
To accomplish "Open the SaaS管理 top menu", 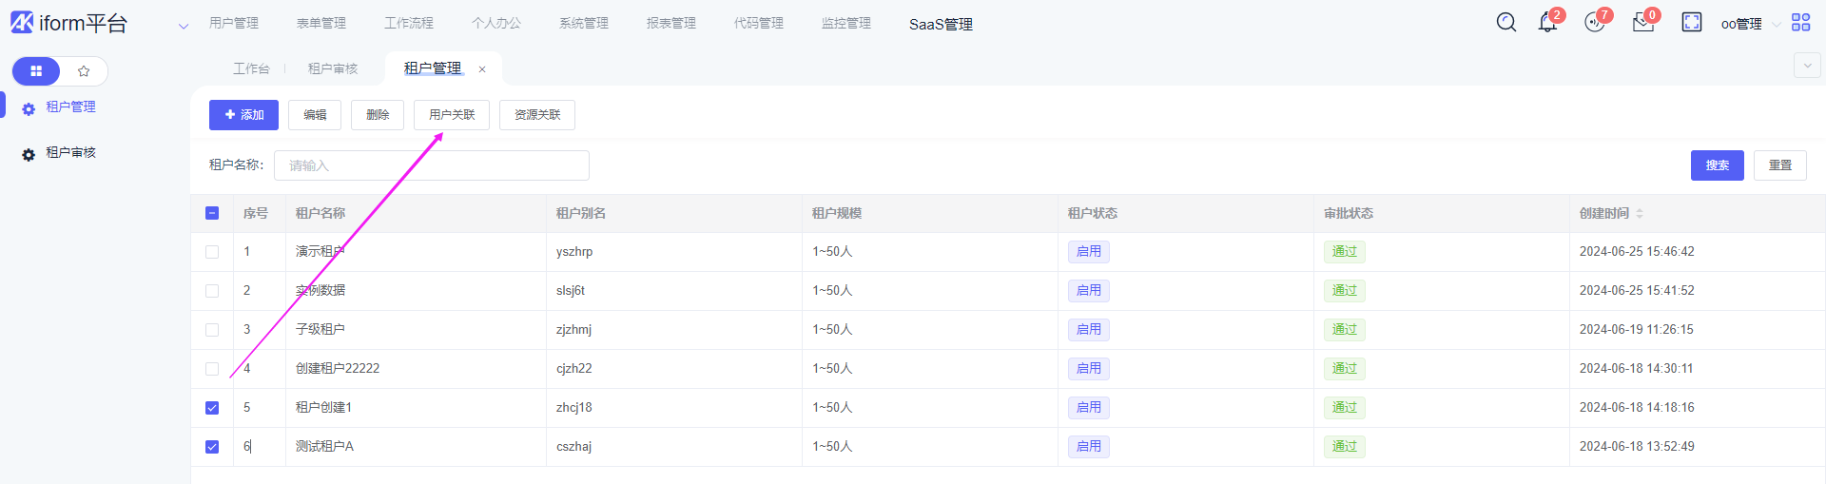I will coord(940,24).
